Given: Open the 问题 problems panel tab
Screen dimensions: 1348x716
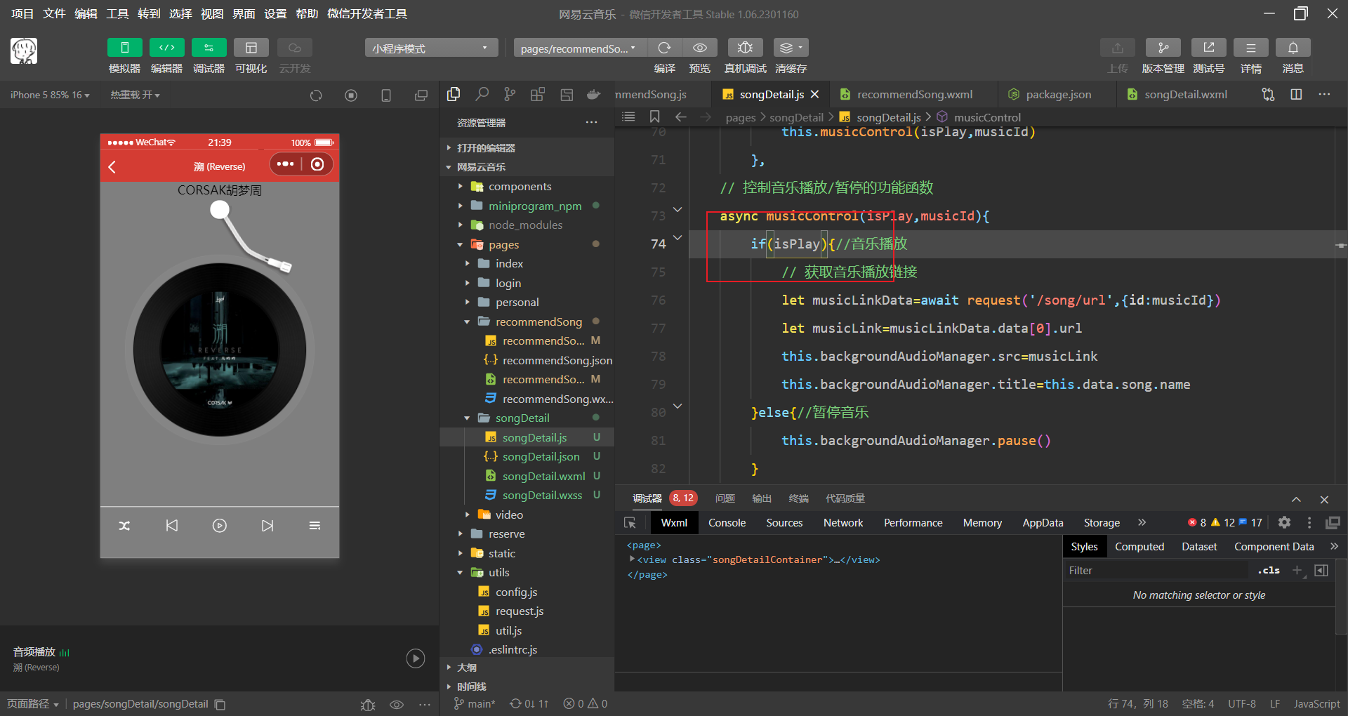Looking at the screenshot, I should click(725, 498).
